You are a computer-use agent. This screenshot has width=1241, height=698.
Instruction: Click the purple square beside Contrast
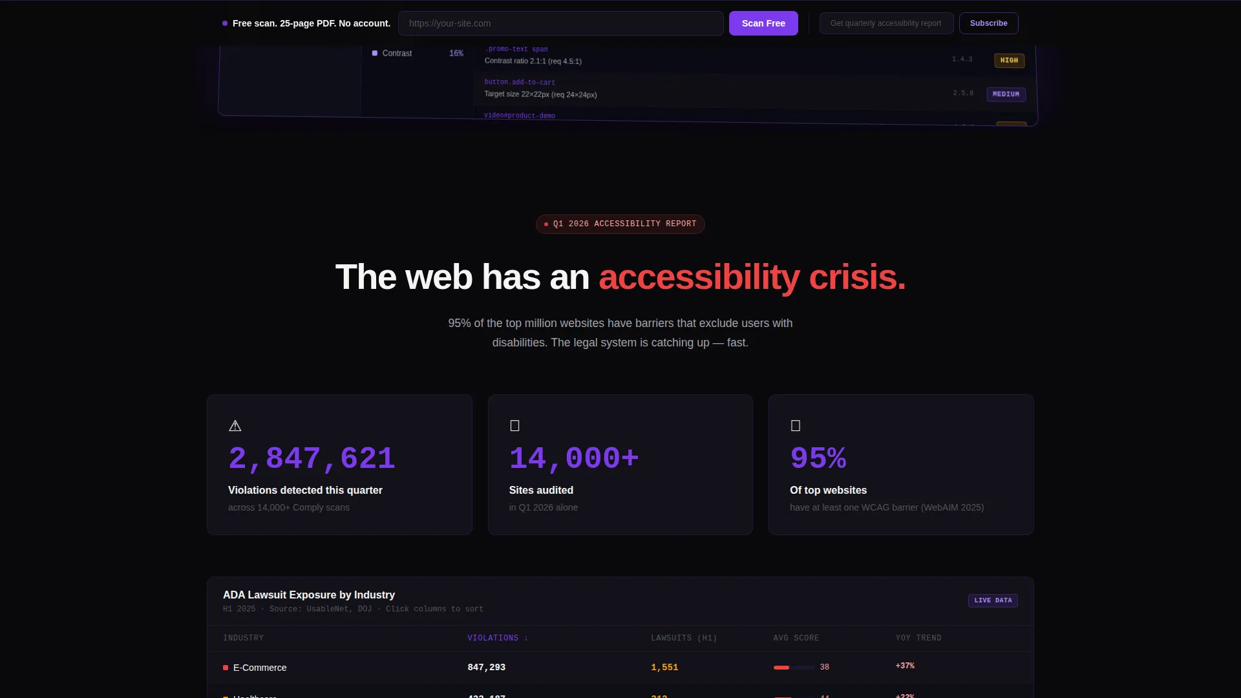[375, 53]
